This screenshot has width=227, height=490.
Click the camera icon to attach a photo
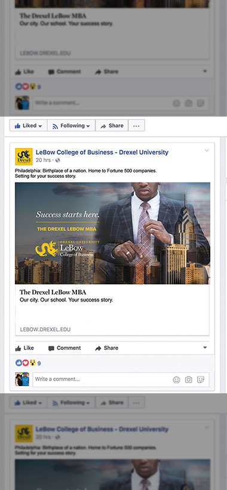(189, 380)
